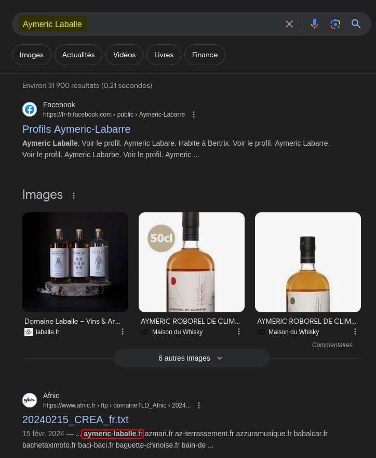Click the Afnic result URL breadcrumb
Image resolution: width=376 pixels, height=458 pixels.
pyautogui.click(x=117, y=405)
